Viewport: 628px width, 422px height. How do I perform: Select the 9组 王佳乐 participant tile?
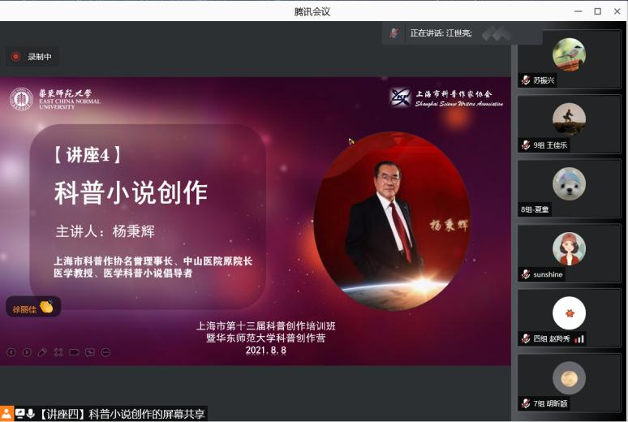pos(569,124)
